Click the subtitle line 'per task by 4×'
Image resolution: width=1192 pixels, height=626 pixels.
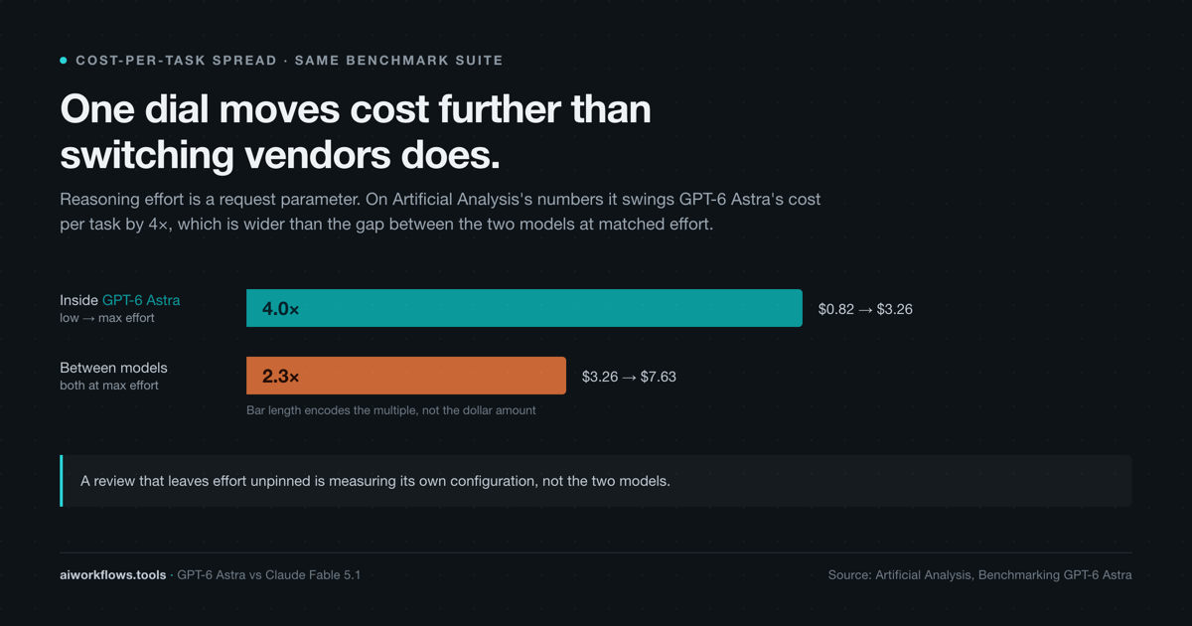coord(386,225)
